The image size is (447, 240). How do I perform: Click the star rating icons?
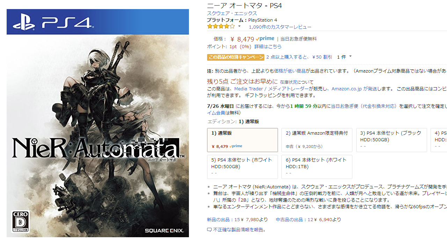tap(221, 26)
